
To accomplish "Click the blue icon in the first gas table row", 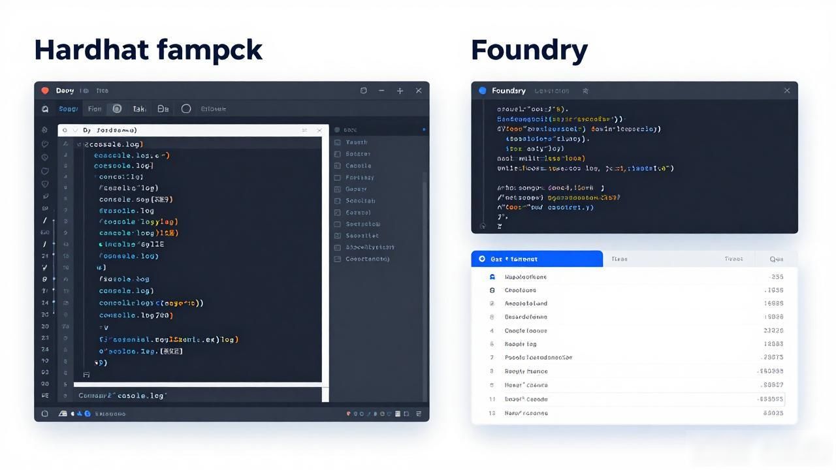I will tap(492, 277).
